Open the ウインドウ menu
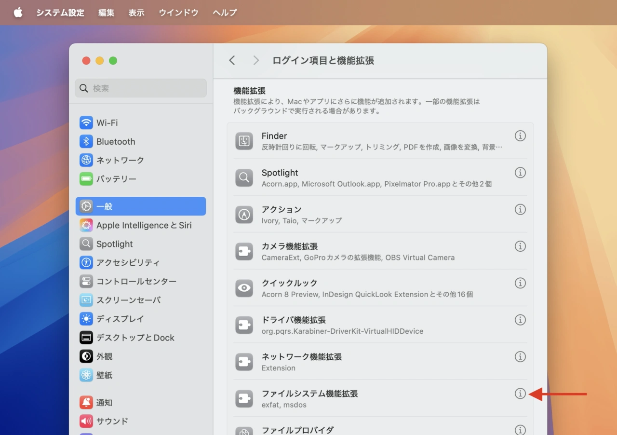617x435 pixels. 178,13
